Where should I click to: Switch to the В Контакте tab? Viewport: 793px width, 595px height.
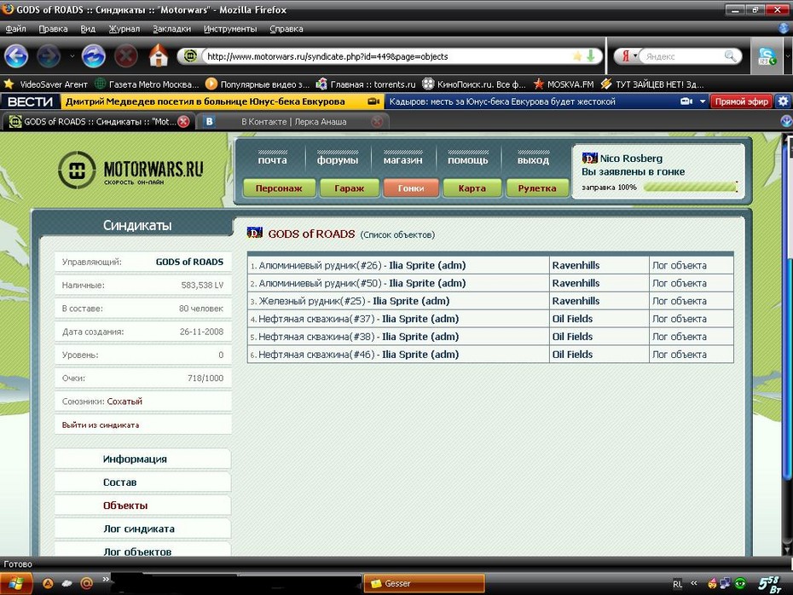[294, 121]
